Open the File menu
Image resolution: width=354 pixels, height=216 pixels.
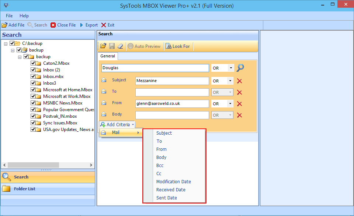pos(9,16)
